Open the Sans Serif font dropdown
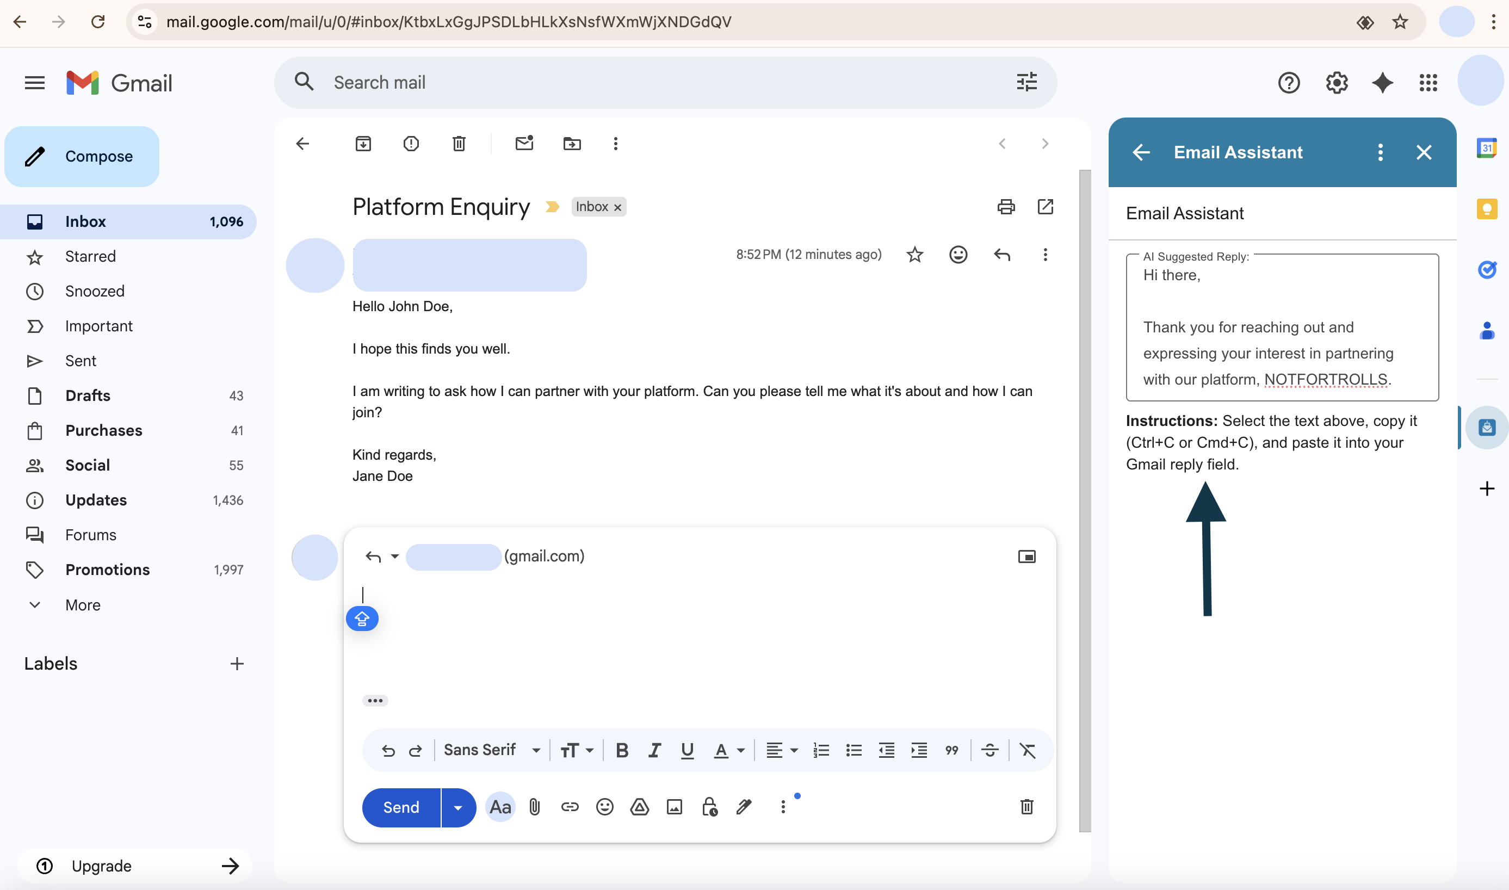The height and width of the screenshot is (890, 1509). (x=491, y=750)
